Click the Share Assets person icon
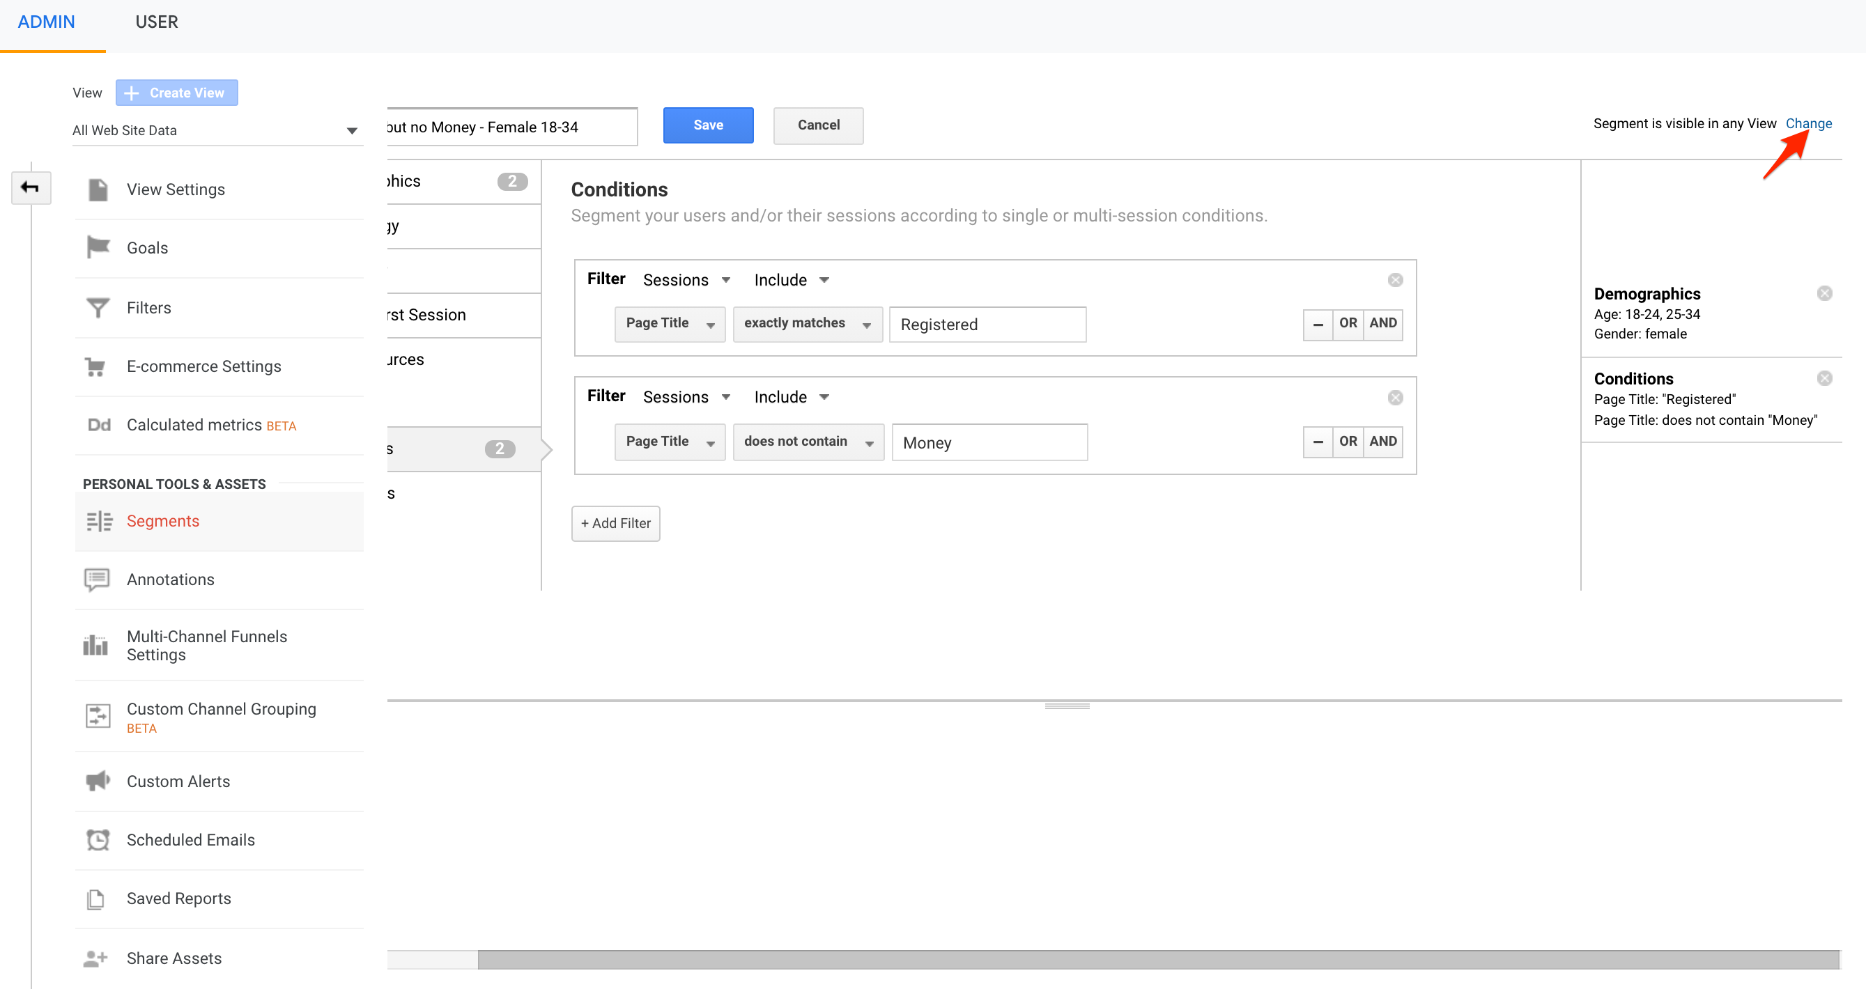 95,958
